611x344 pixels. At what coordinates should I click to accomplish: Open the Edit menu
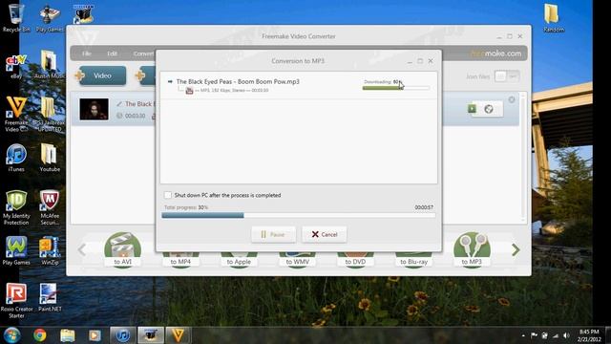pos(113,54)
